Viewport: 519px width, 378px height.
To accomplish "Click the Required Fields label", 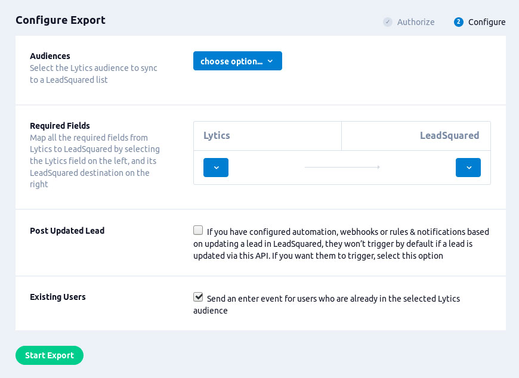I will [x=60, y=126].
